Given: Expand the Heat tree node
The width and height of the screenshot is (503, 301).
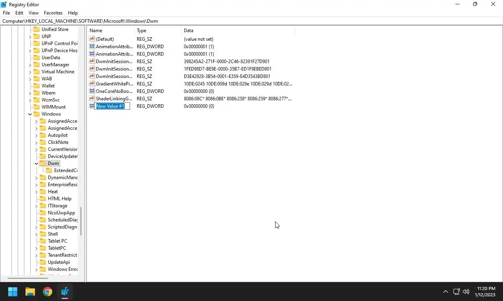Looking at the screenshot, I should coord(37,192).
